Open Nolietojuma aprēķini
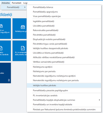Image resolution: width=103 pixels, height=113 pixels. click(64, 67)
